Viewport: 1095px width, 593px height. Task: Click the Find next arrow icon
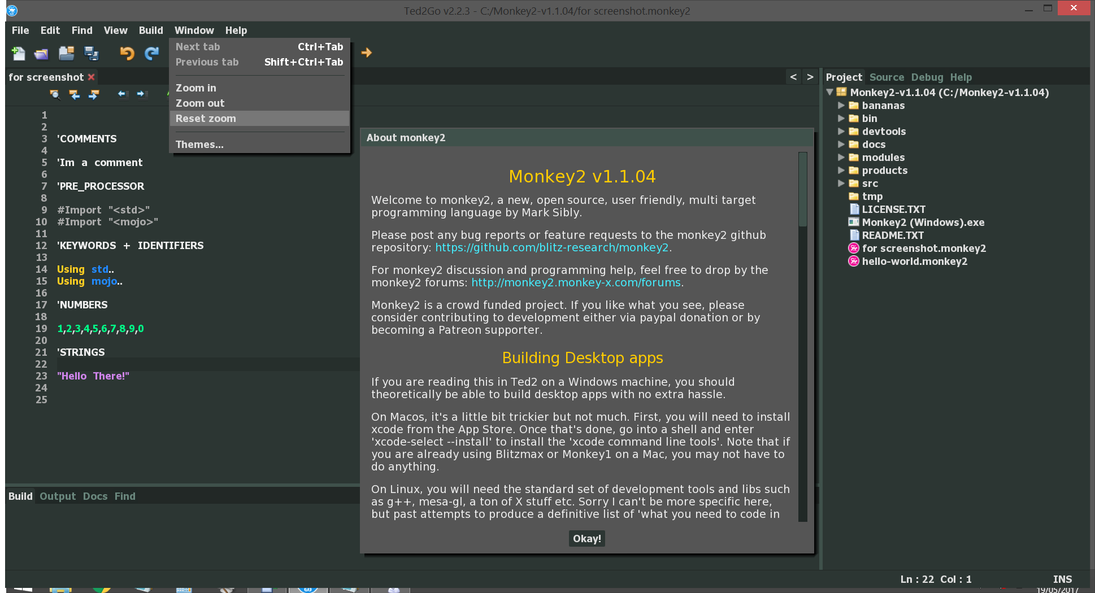94,94
